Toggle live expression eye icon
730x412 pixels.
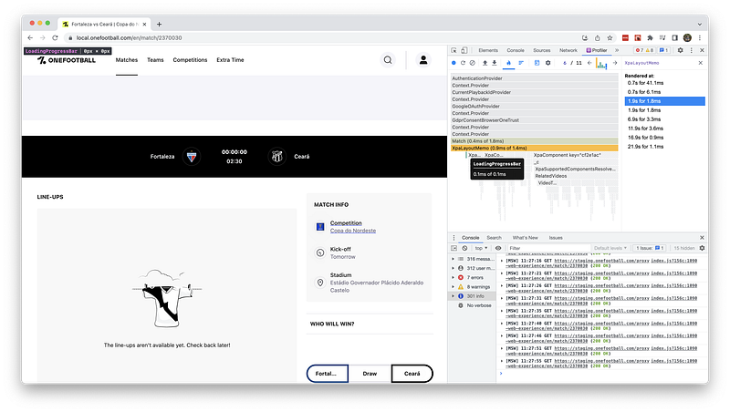pyautogui.click(x=500, y=247)
